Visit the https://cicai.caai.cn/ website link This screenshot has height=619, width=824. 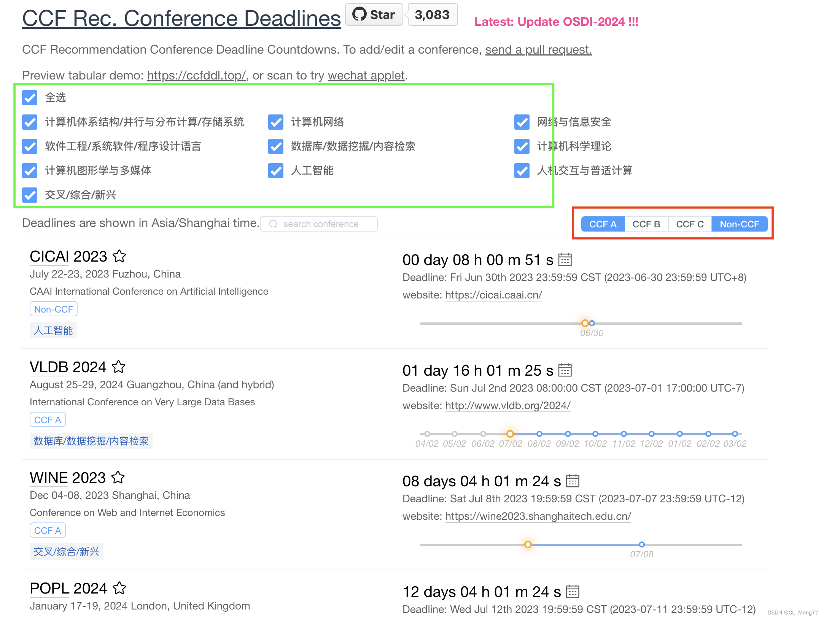coord(493,295)
